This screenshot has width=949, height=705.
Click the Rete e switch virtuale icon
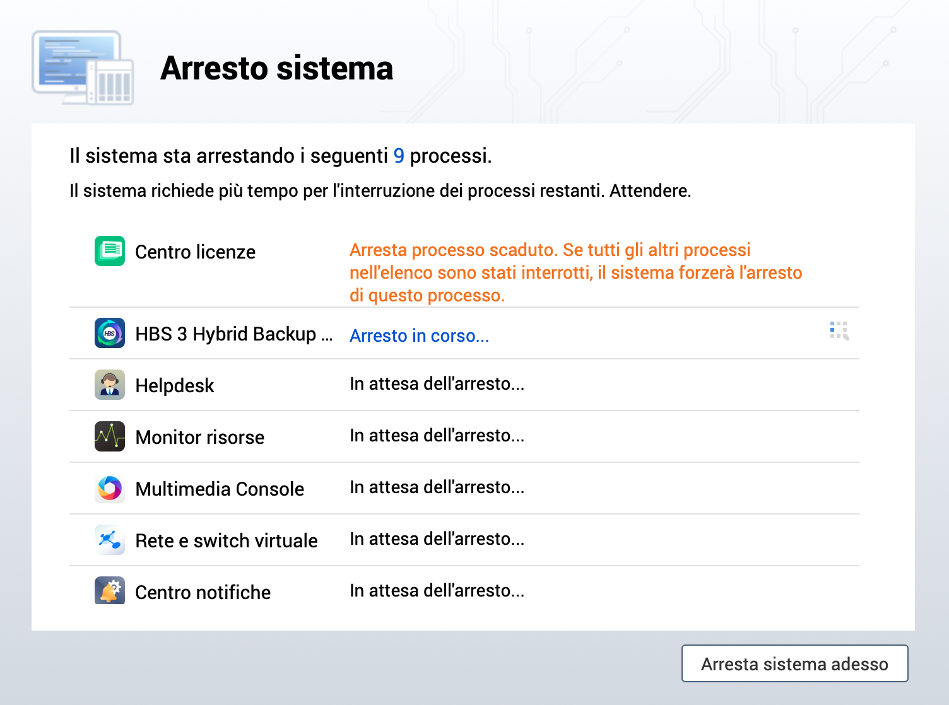tap(110, 540)
